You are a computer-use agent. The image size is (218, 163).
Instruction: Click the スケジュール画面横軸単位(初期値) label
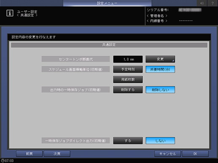(x=75, y=69)
